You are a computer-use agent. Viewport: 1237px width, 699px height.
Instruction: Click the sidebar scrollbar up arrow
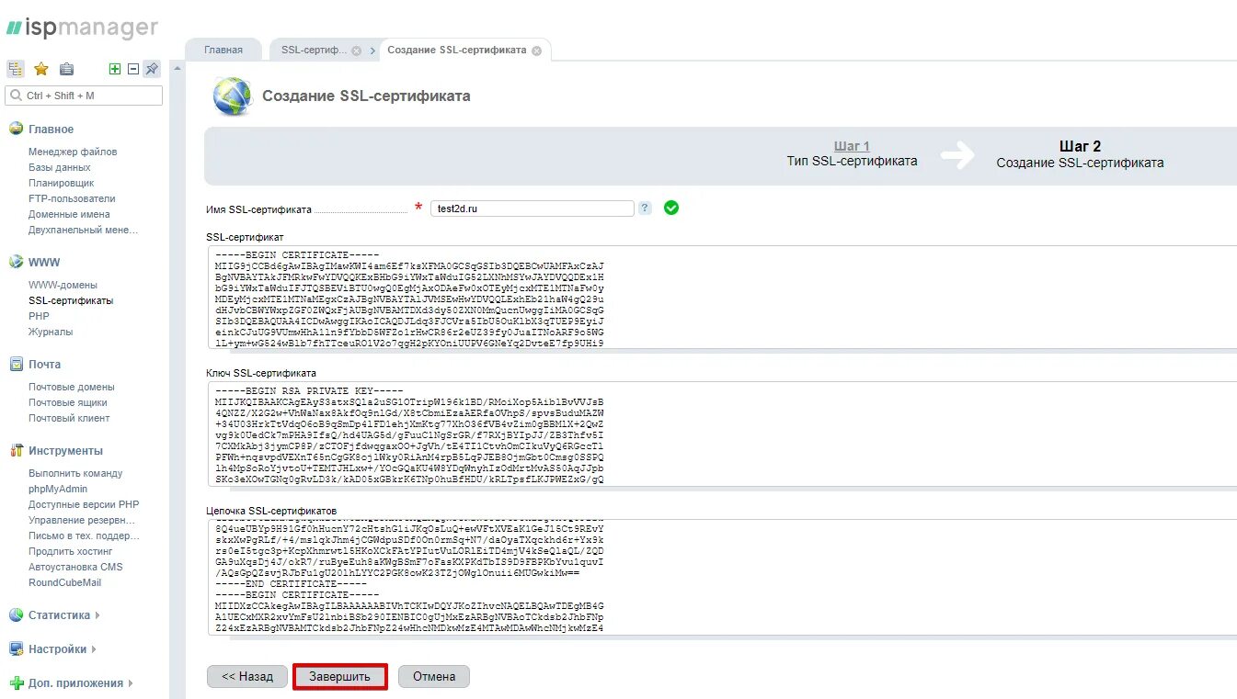(x=177, y=69)
